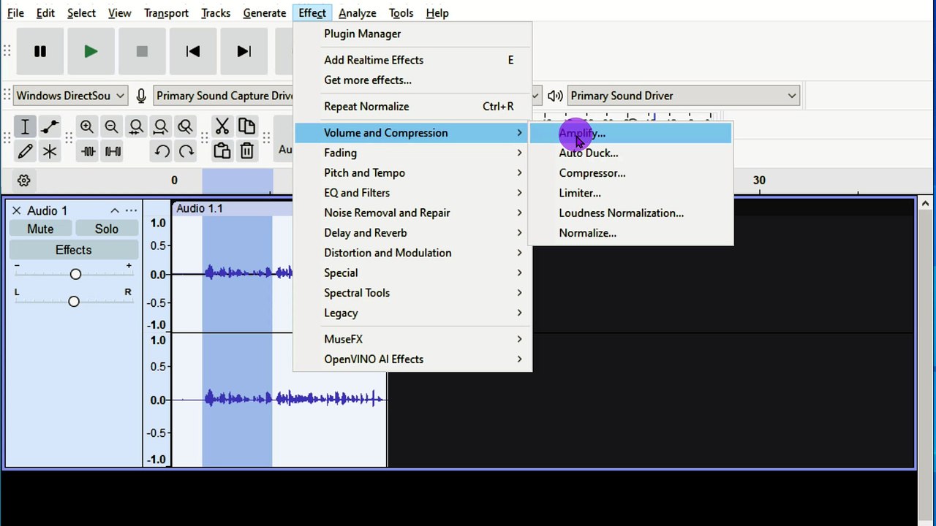Expand Noise Removal and Repair submenu

pyautogui.click(x=412, y=213)
